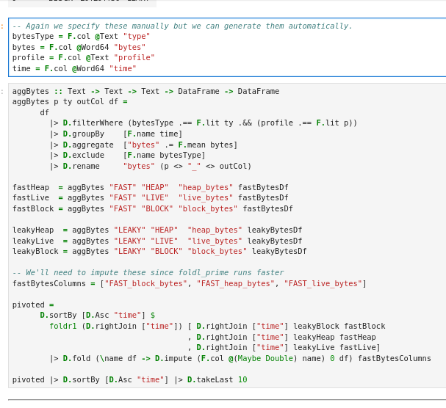This screenshot has width=446, height=408.
Task: Place cursor on the bytesType definition line
Action: (x=81, y=36)
